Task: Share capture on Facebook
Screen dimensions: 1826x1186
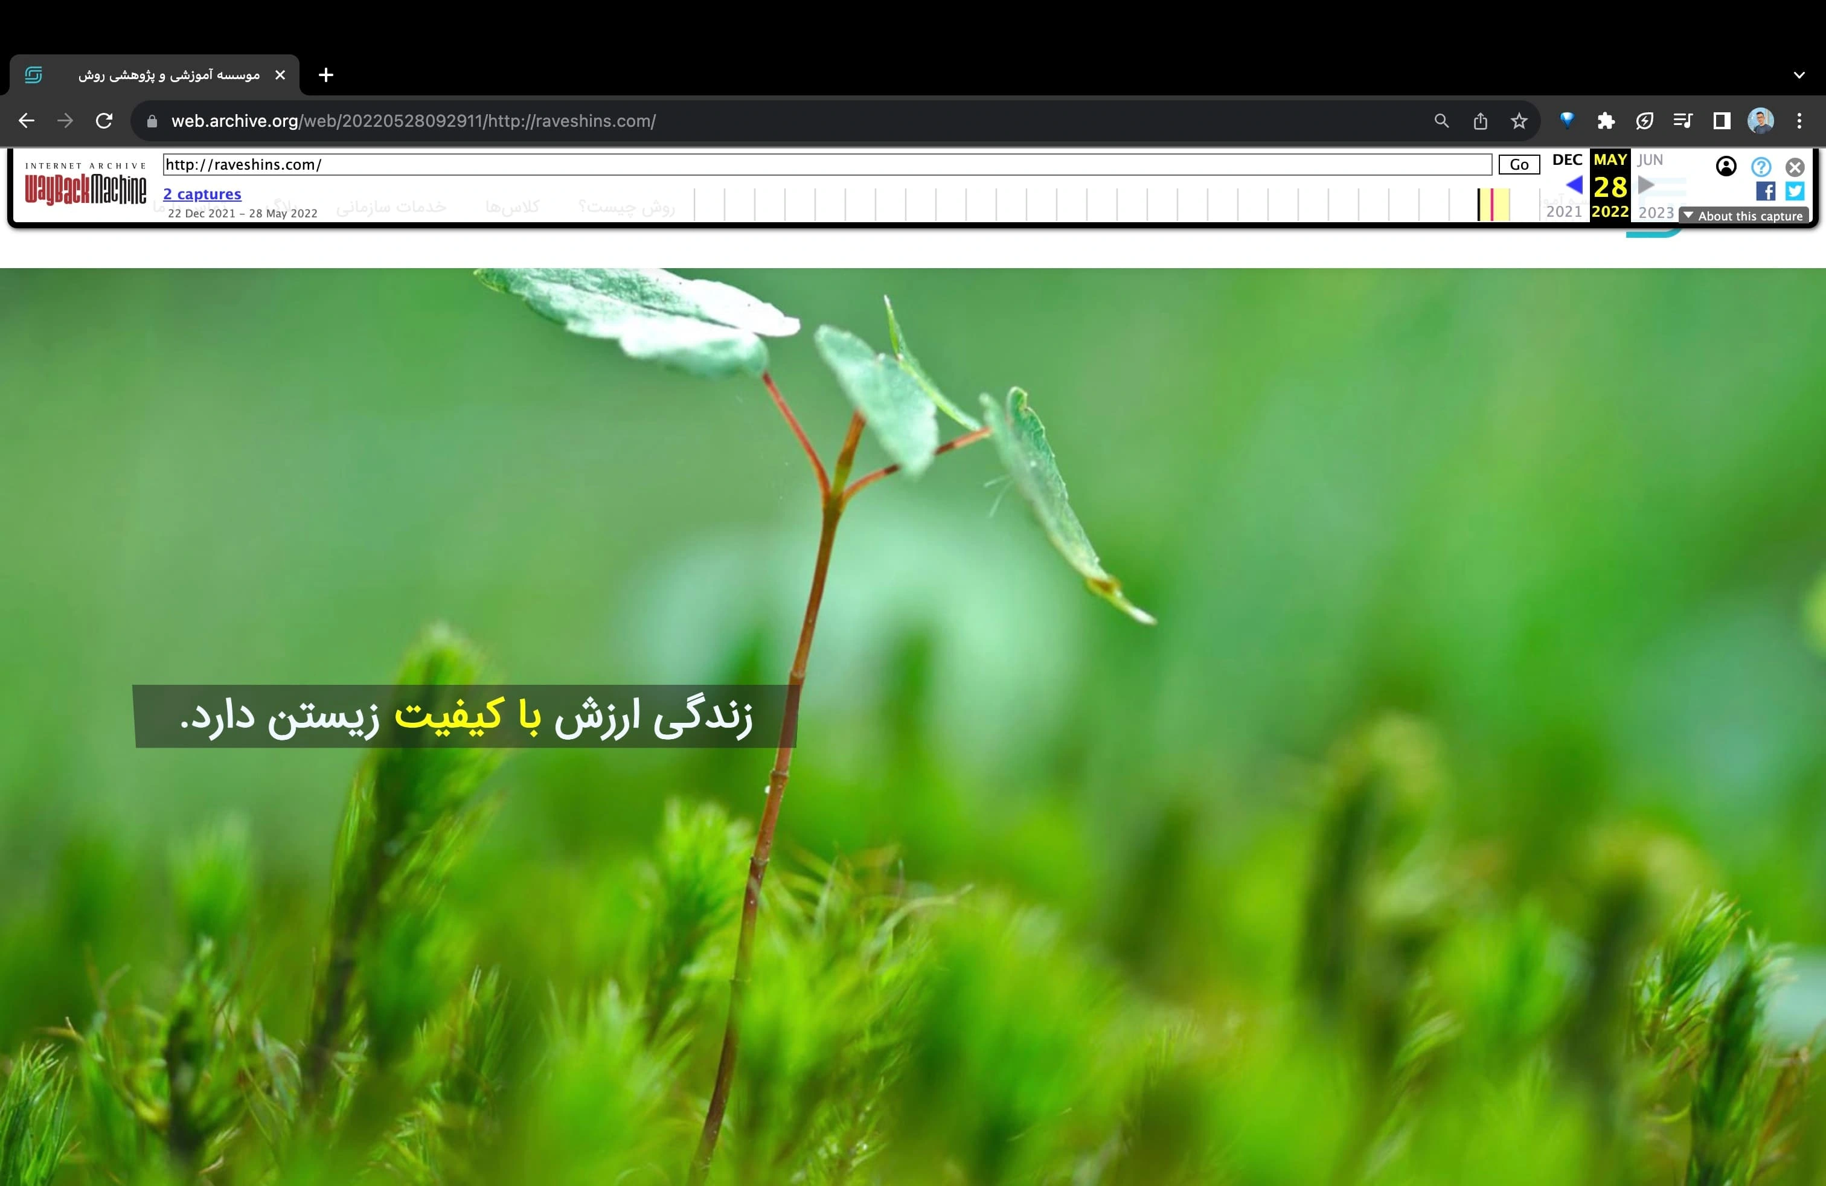Action: click(x=1766, y=191)
